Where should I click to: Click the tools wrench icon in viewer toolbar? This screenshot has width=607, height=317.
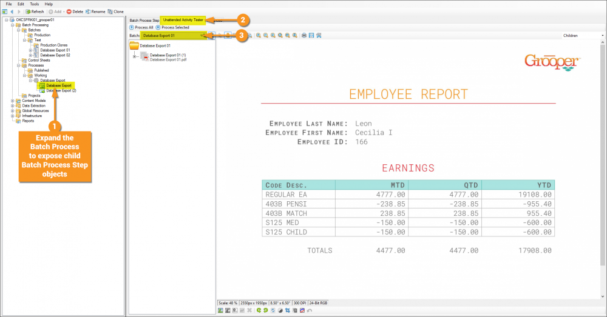[319, 36]
